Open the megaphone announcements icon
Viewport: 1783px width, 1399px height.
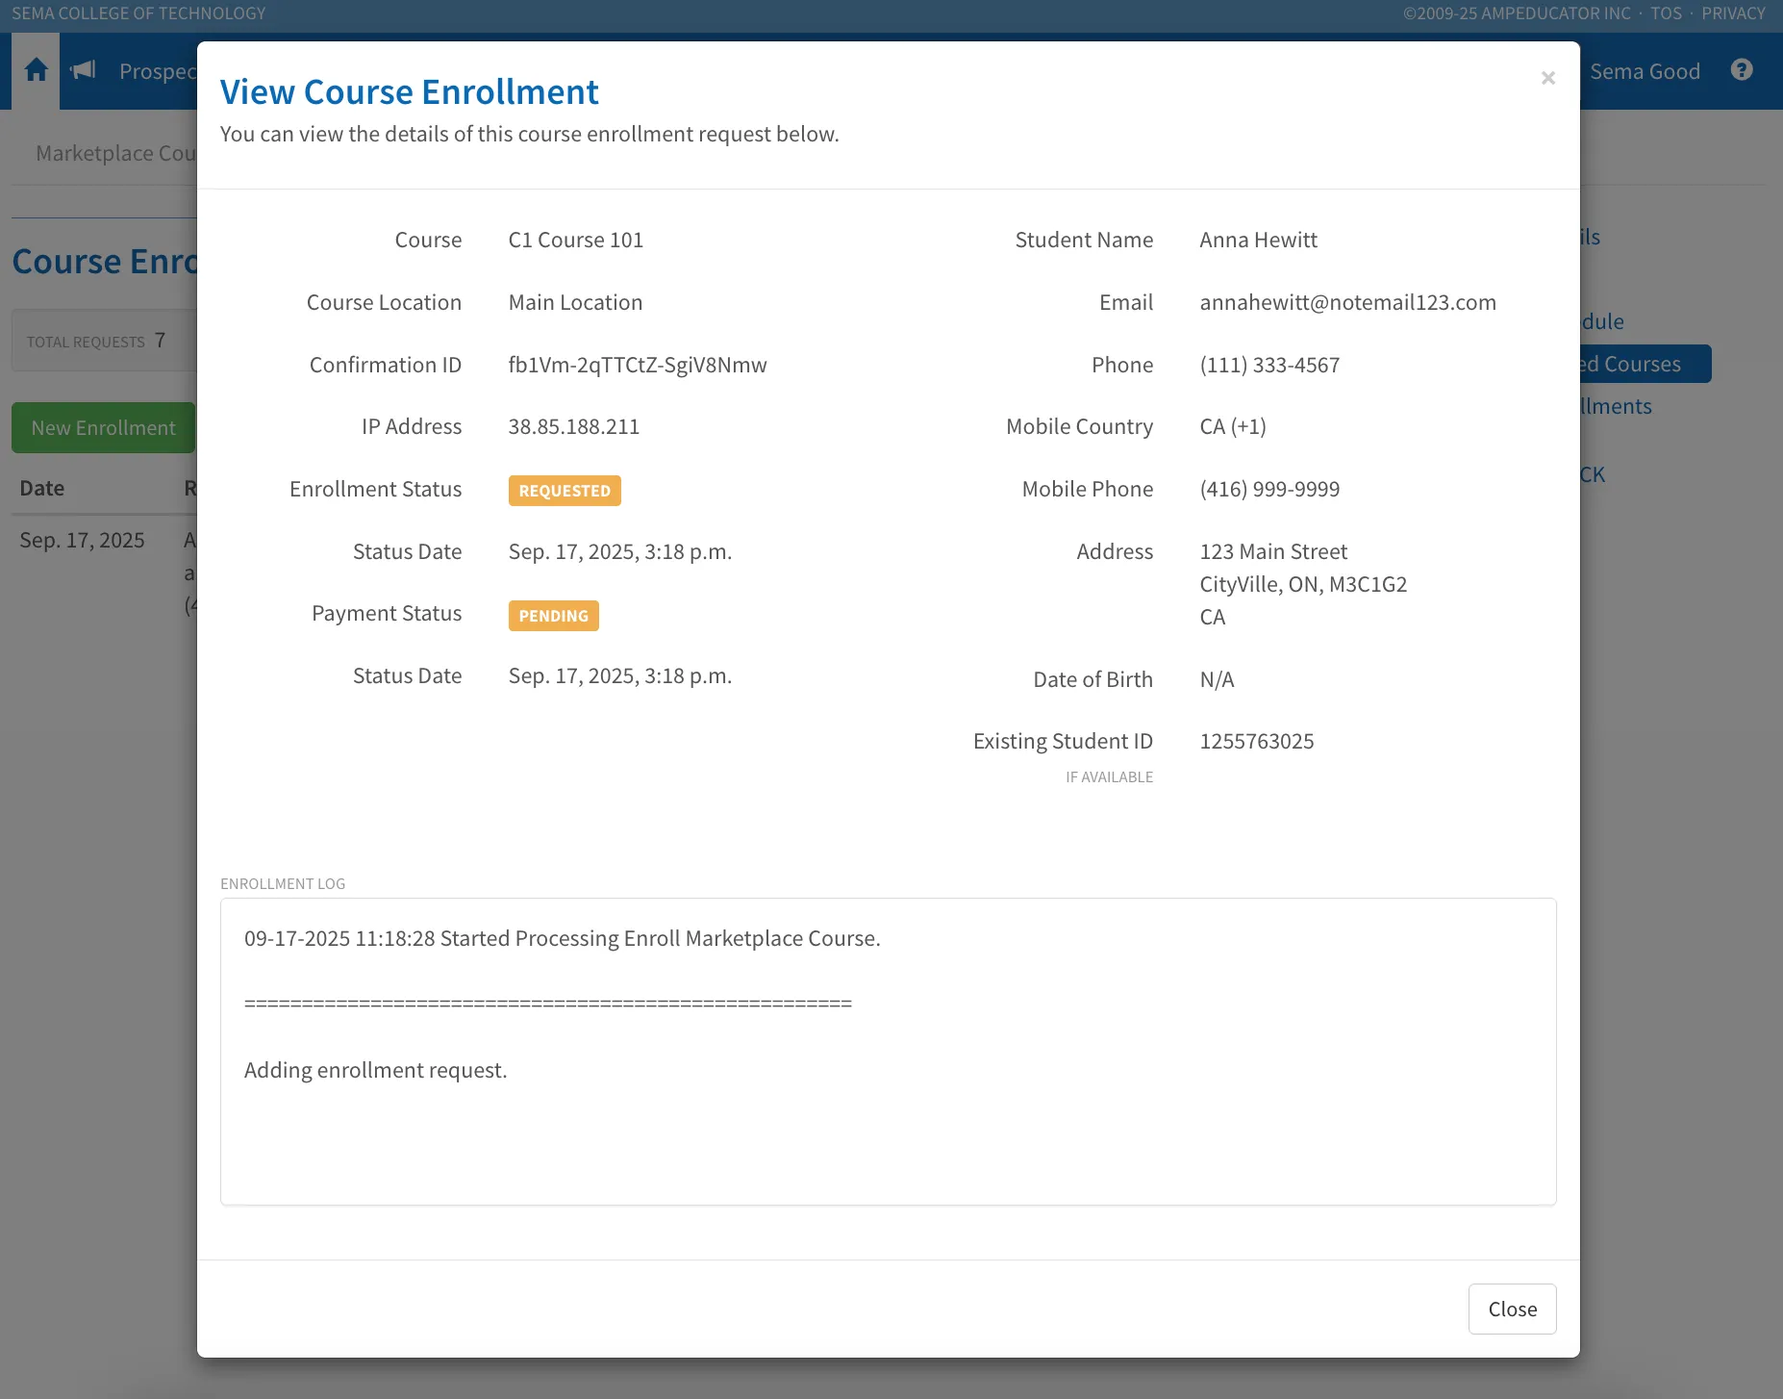(84, 70)
